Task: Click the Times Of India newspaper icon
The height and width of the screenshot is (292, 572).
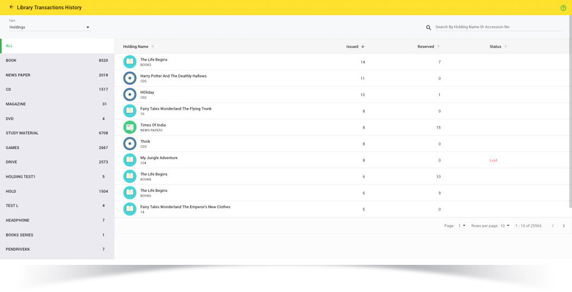Action: (x=130, y=128)
